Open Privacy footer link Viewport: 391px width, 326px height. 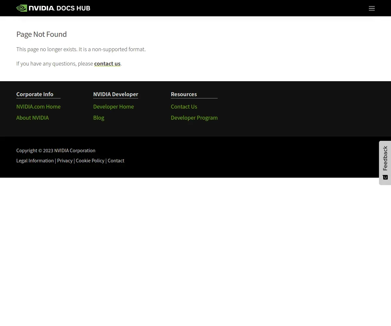(65, 161)
